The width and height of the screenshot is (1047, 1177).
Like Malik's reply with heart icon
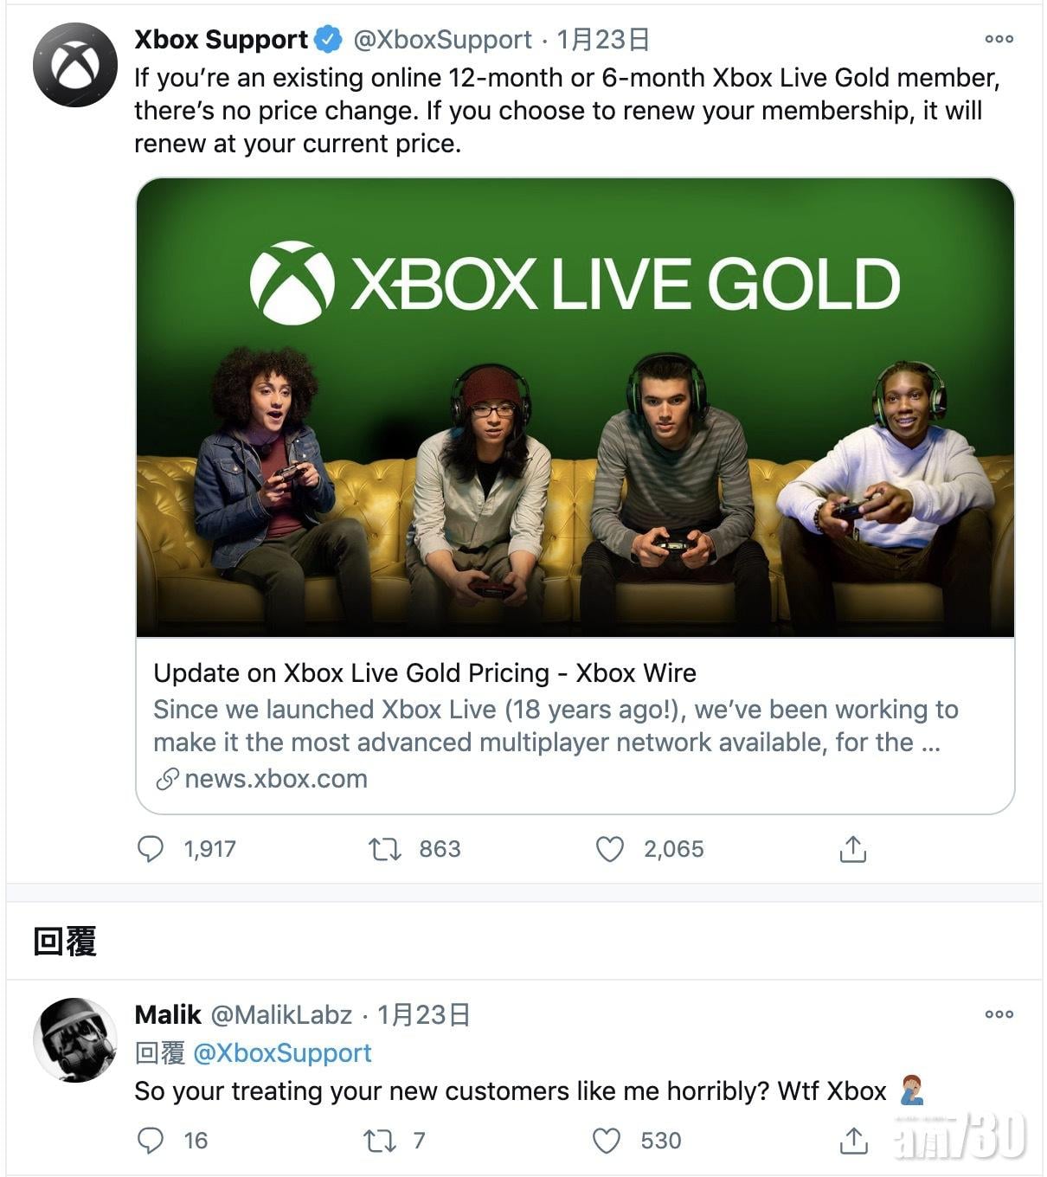pyautogui.click(x=607, y=1141)
